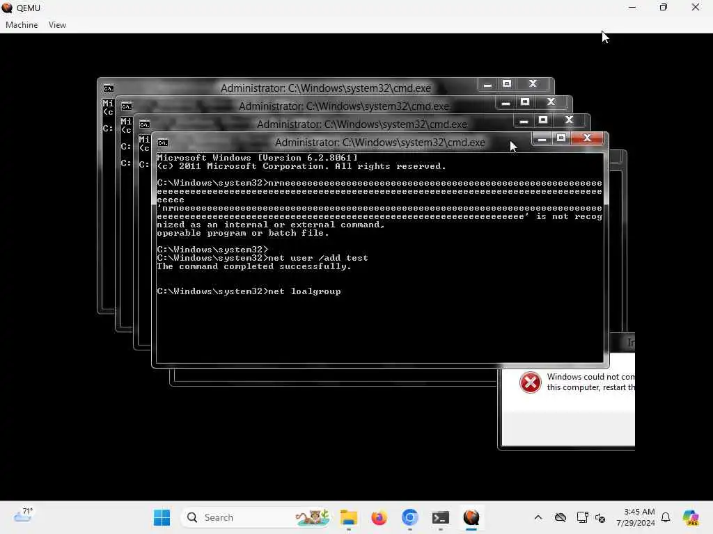This screenshot has width=713, height=534.
Task: Open the weather widget showing 71°
Action: [23, 516]
